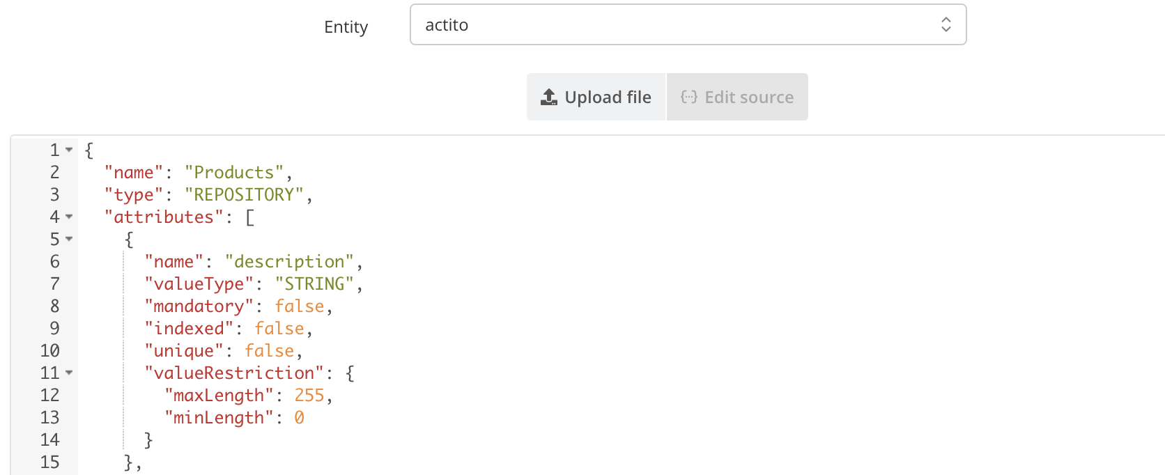Click line number 2 in the gutter
This screenshot has width=1165, height=475.
tap(54, 172)
